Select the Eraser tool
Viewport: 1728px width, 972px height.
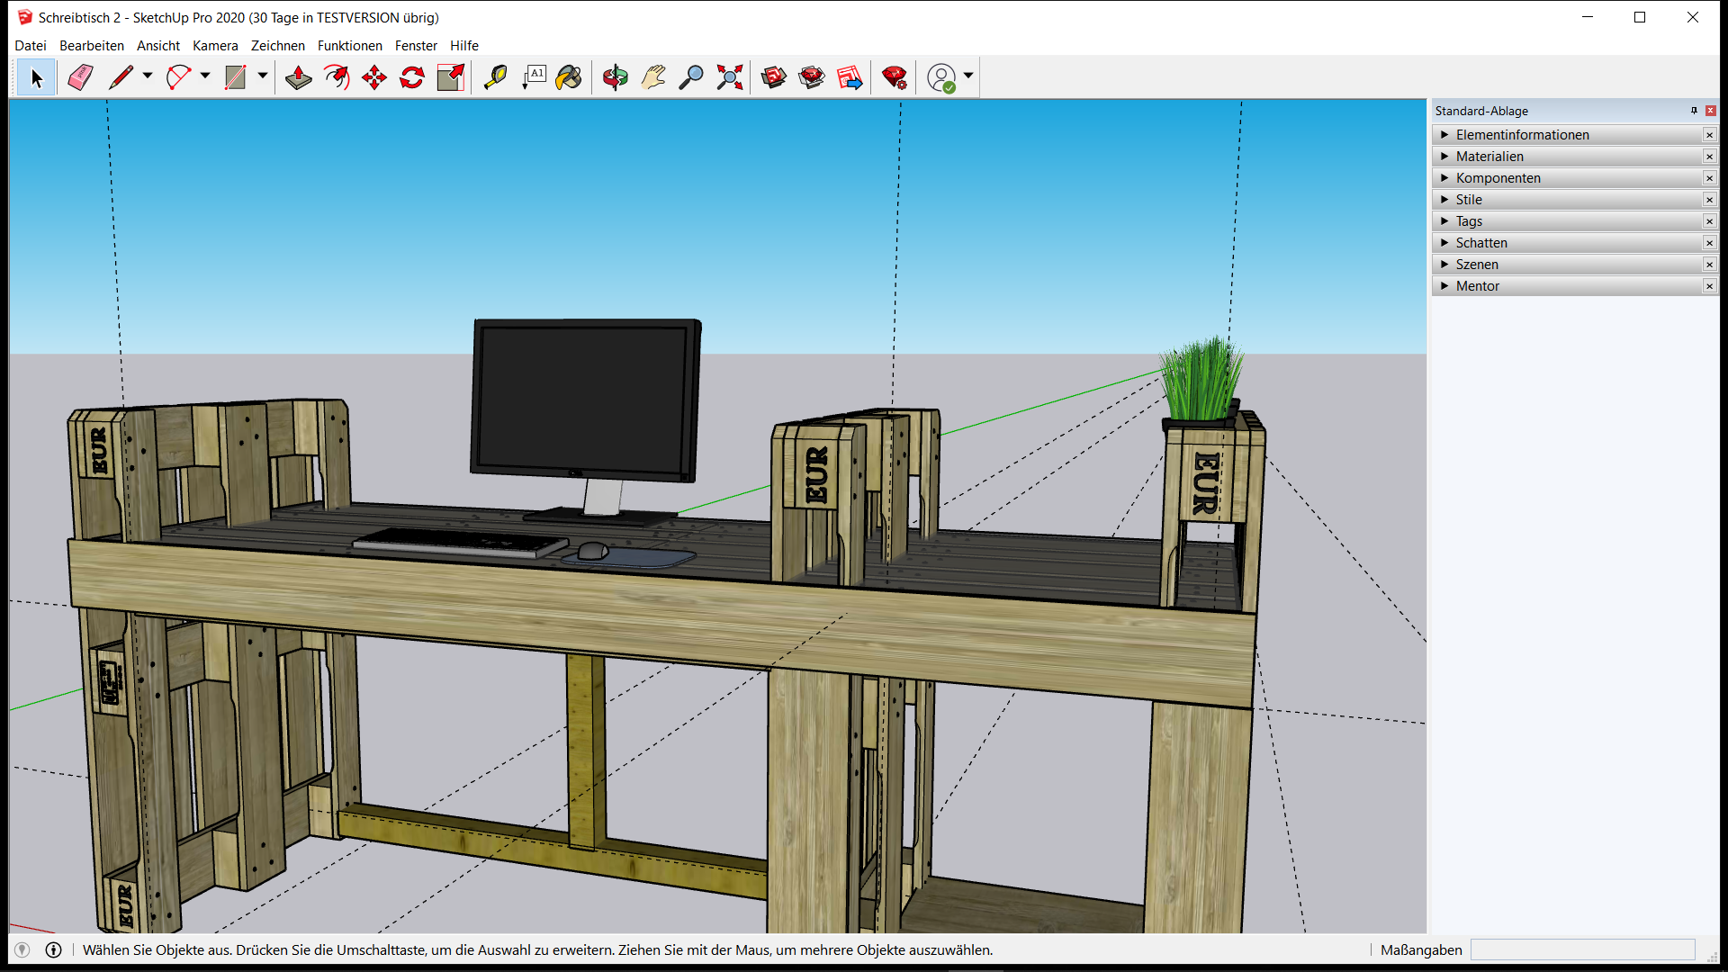pos(80,77)
